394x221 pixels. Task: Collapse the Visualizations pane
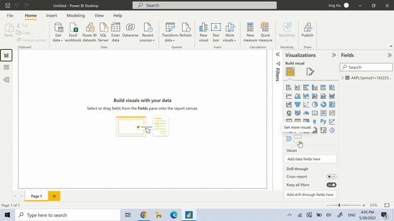(334, 55)
